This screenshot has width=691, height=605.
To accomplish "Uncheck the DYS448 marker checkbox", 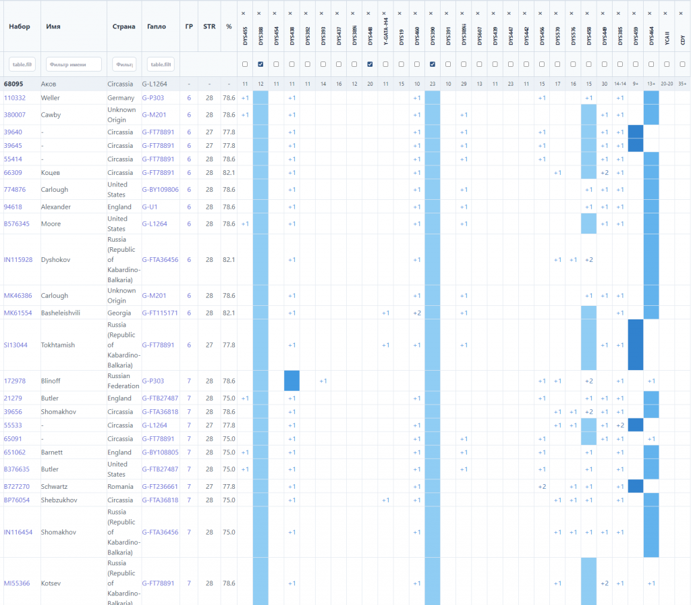I will [x=370, y=64].
